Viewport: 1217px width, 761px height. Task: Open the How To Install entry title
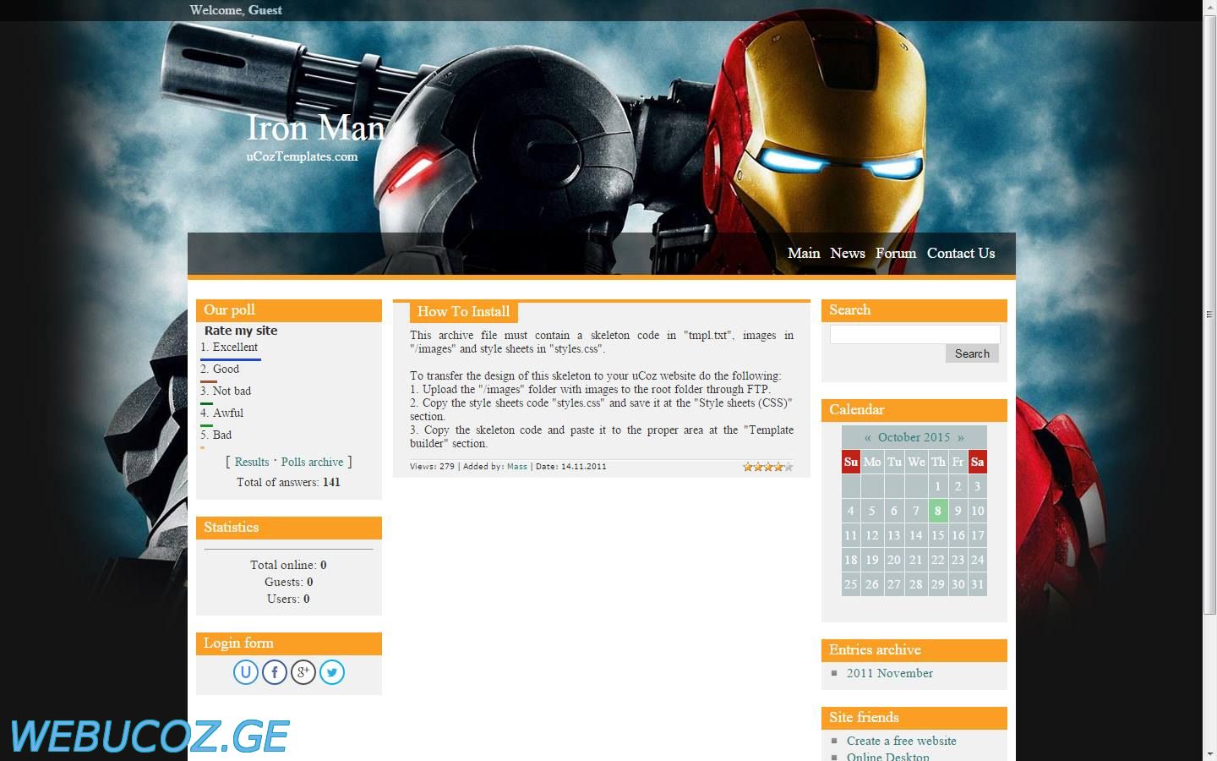pos(463,311)
